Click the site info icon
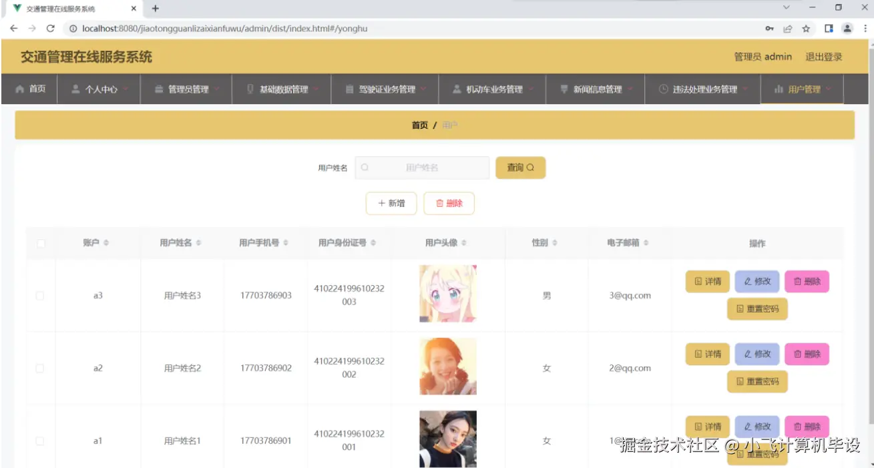The height and width of the screenshot is (468, 874). click(73, 29)
